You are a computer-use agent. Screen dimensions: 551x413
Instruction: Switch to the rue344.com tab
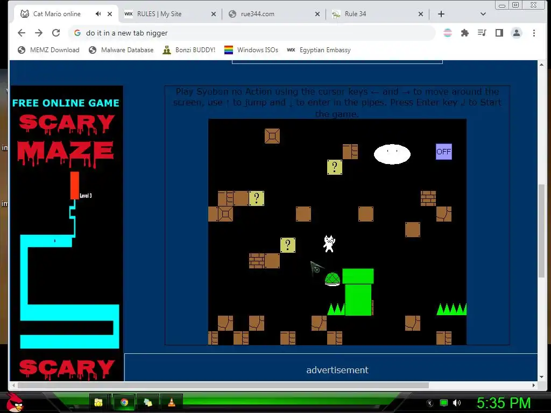tap(258, 14)
